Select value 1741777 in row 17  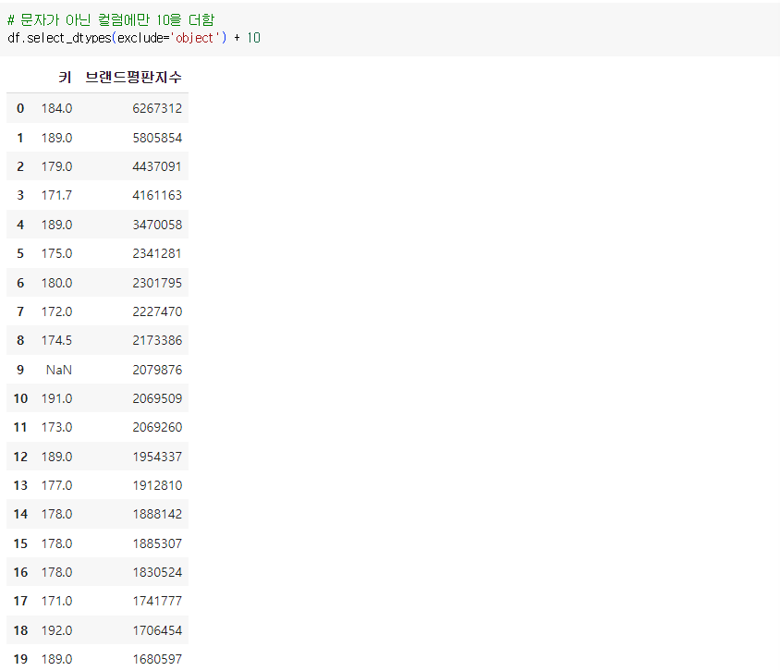[x=157, y=602]
